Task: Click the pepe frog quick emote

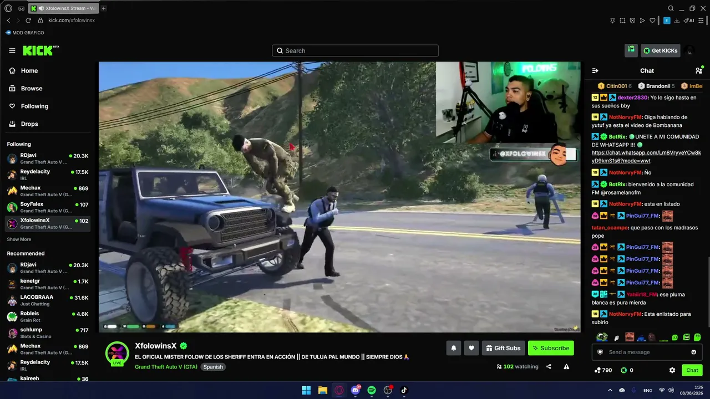Action: [602, 337]
